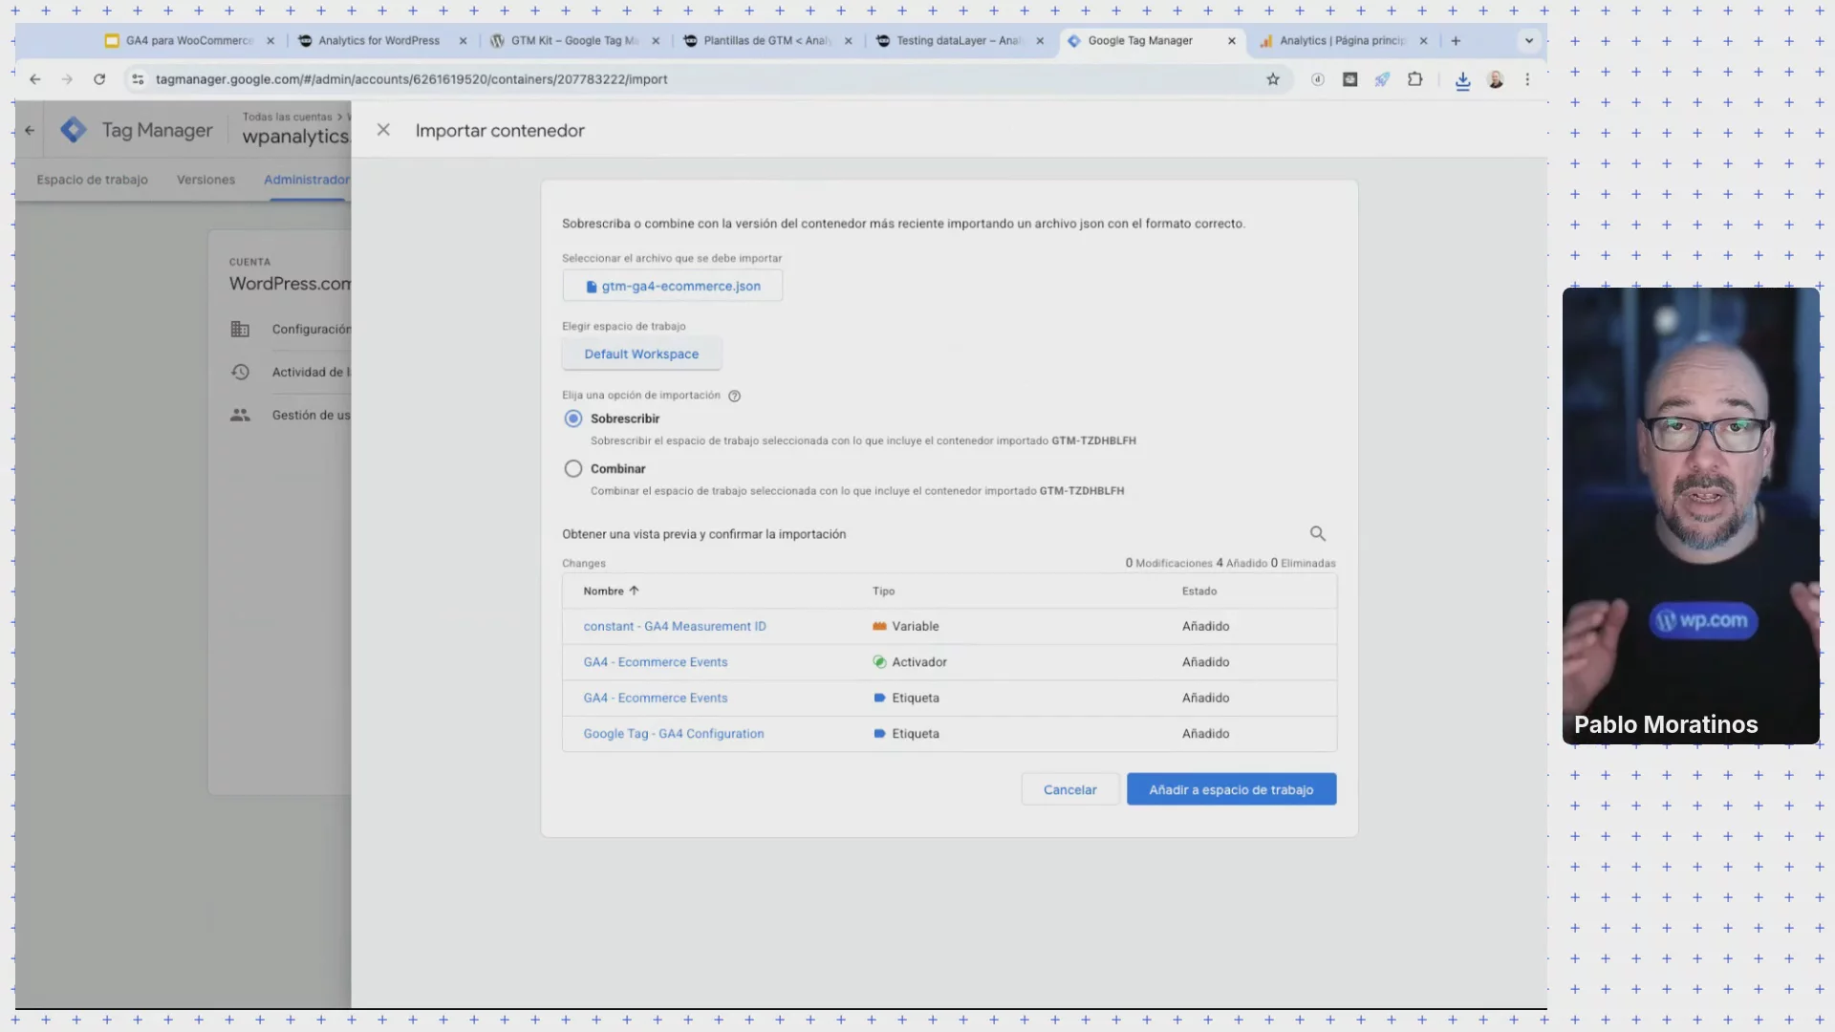Image resolution: width=1835 pixels, height=1032 pixels.
Task: Click the address bar URL
Action: pos(411,79)
